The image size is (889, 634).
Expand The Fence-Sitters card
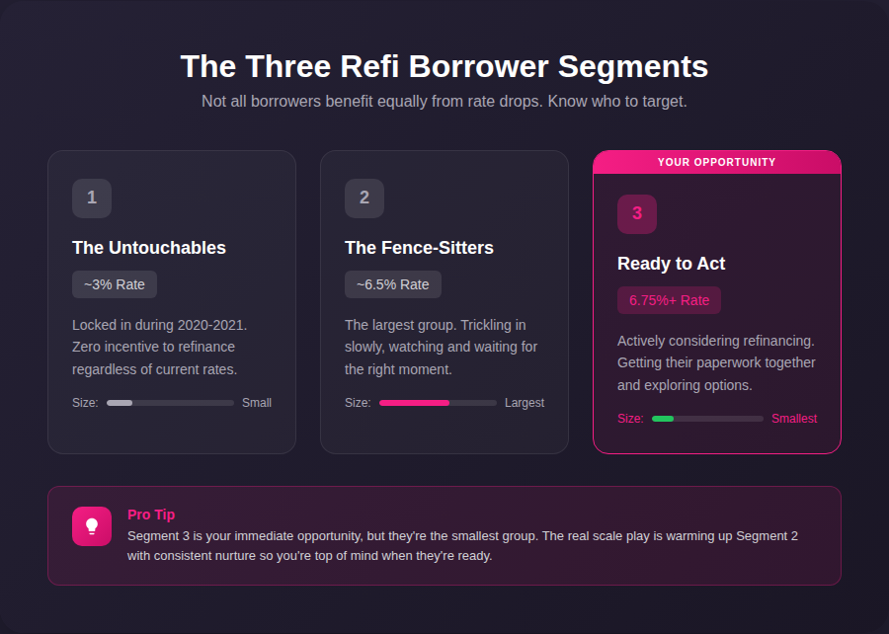click(444, 302)
